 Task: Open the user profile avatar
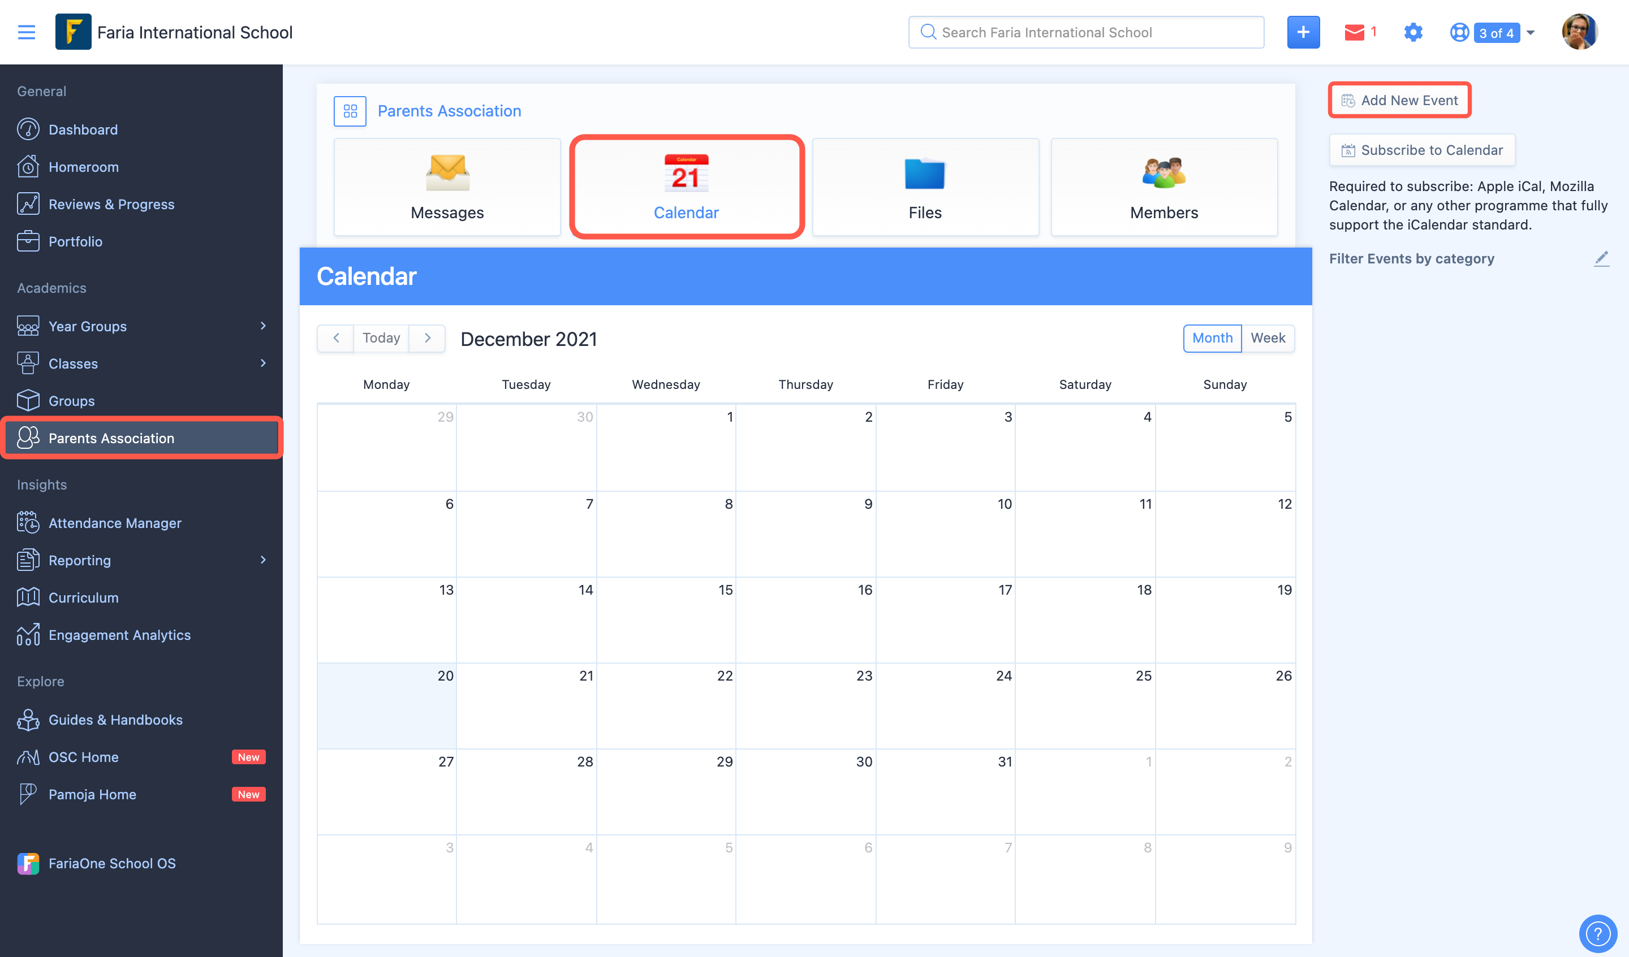coord(1579,32)
